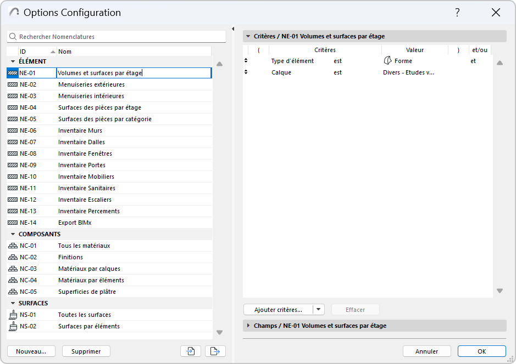Viewport: 516px width, 364px height.
Task: Select the Inventaire Escaliers schedule
Action: 85,200
